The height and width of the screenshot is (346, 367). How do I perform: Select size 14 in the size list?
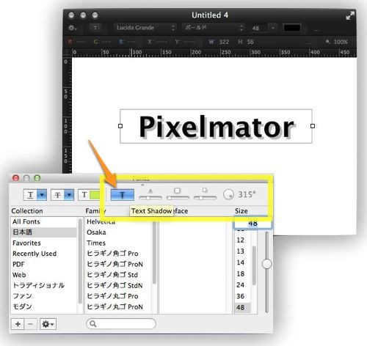tap(242, 262)
